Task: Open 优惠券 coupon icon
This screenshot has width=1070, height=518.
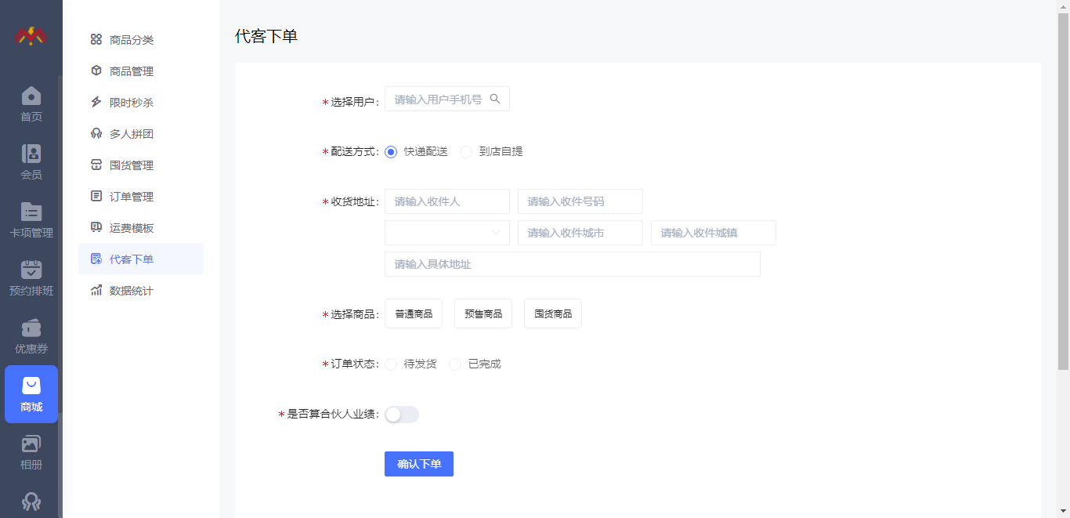Action: click(31, 328)
